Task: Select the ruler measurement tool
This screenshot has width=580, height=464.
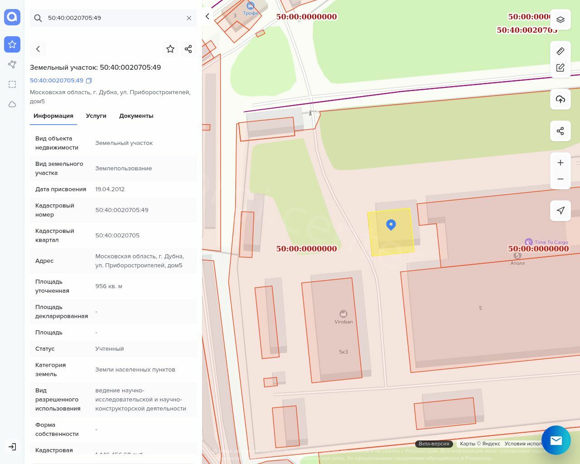Action: [560, 51]
